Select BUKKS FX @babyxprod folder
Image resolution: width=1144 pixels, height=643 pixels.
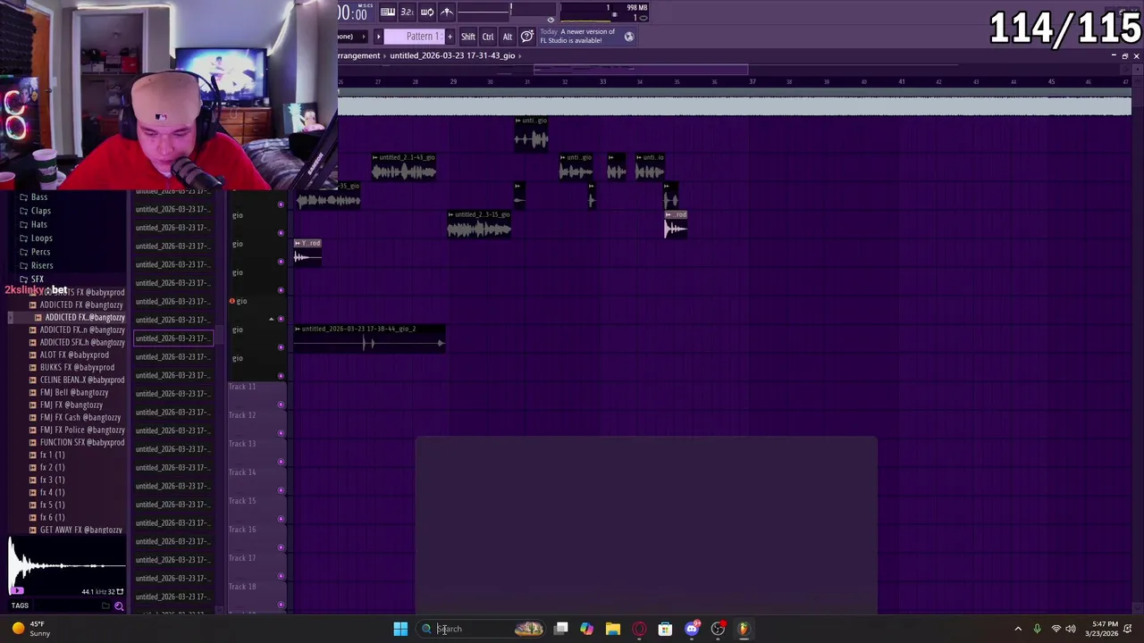point(77,367)
